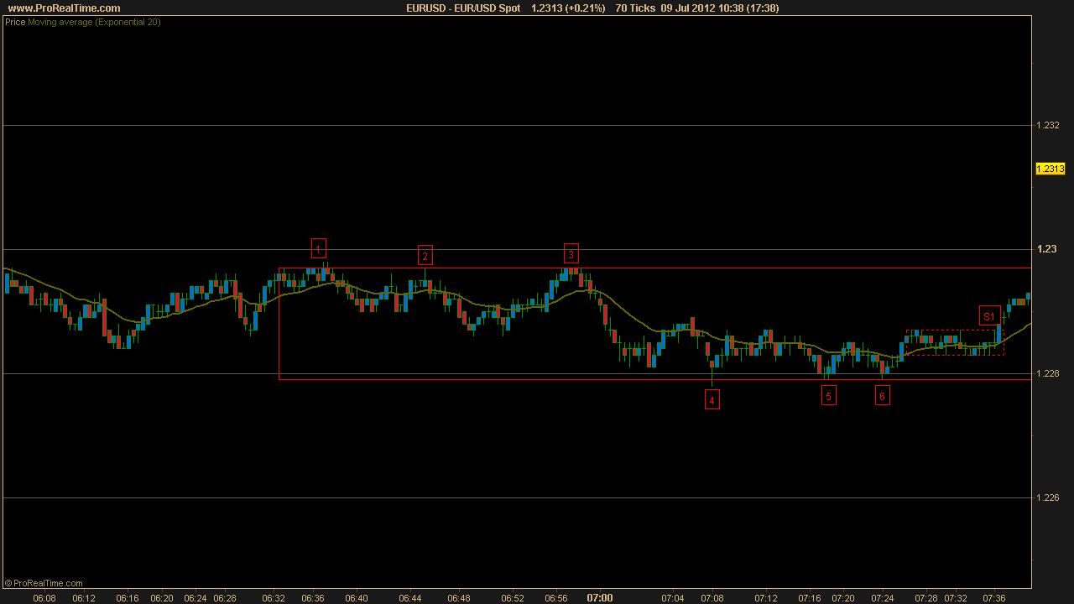Screen dimensions: 1074x604
Task: Click the 06:28 time axis label
Action: click(225, 598)
